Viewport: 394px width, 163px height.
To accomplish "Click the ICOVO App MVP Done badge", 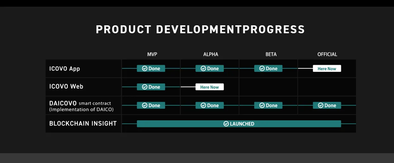I will [151, 68].
